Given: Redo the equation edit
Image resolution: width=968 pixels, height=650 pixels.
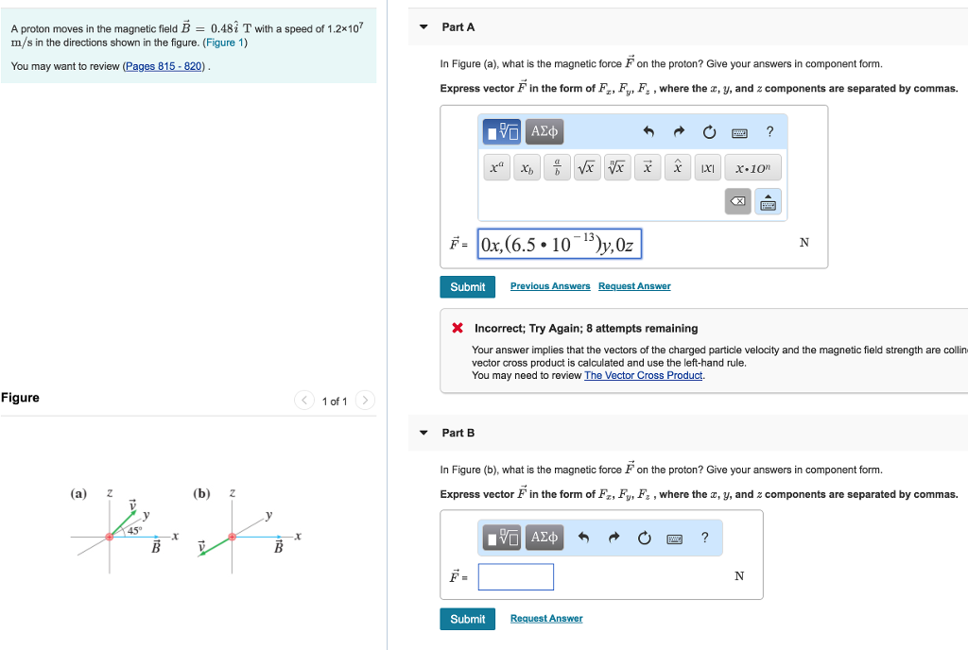Looking at the screenshot, I should click(x=678, y=131).
